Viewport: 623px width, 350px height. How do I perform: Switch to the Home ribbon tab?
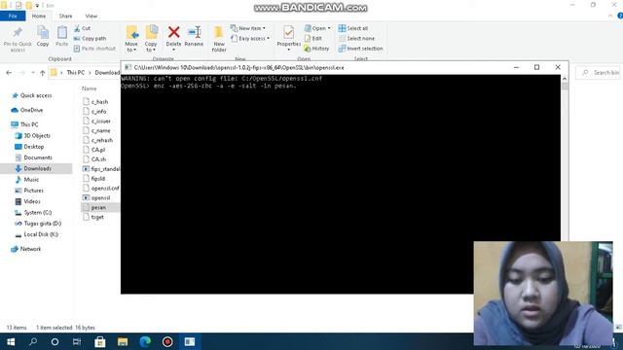tap(39, 16)
